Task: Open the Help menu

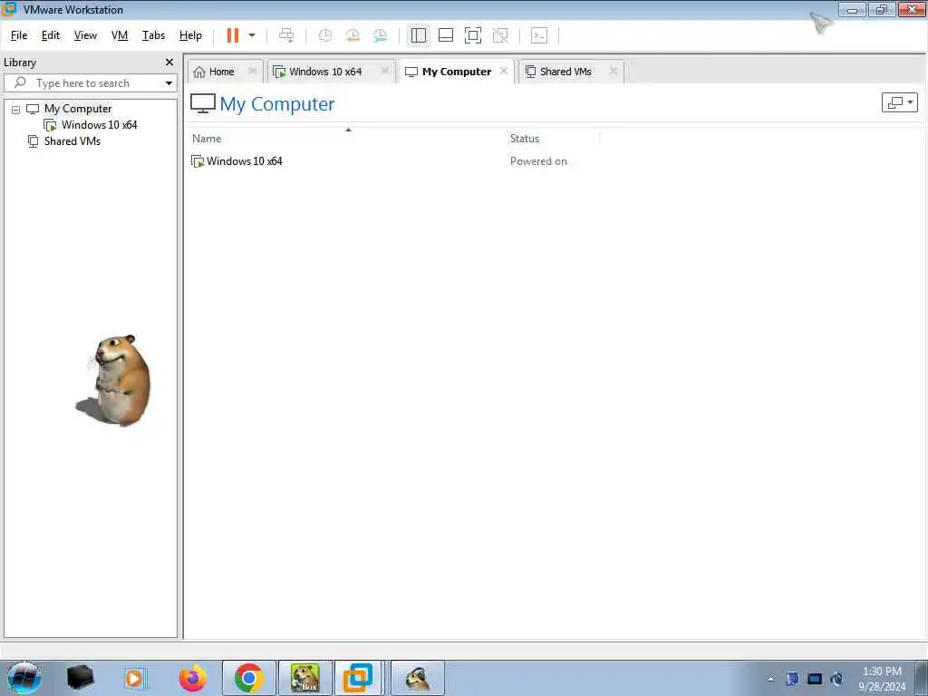Action: [x=190, y=35]
